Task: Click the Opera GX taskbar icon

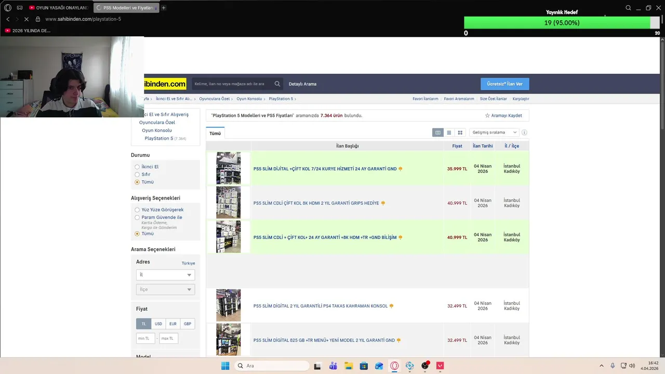Action: (394, 366)
